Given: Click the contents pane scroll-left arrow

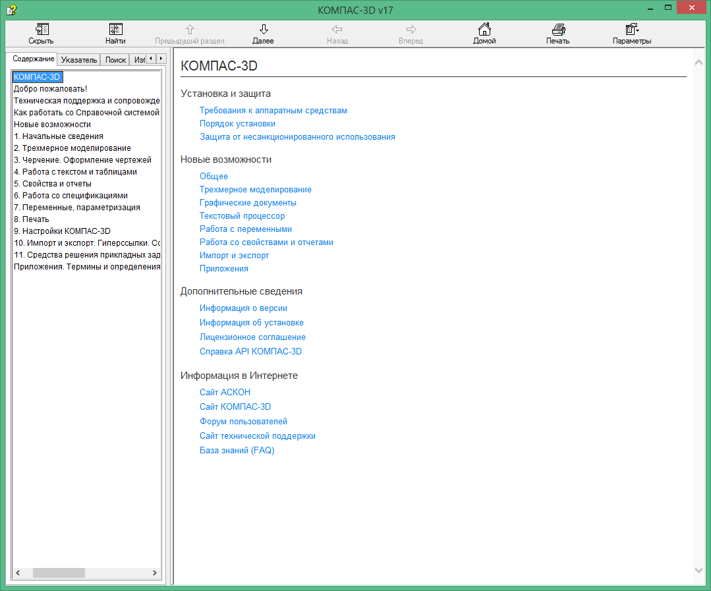Looking at the screenshot, I should (18, 573).
